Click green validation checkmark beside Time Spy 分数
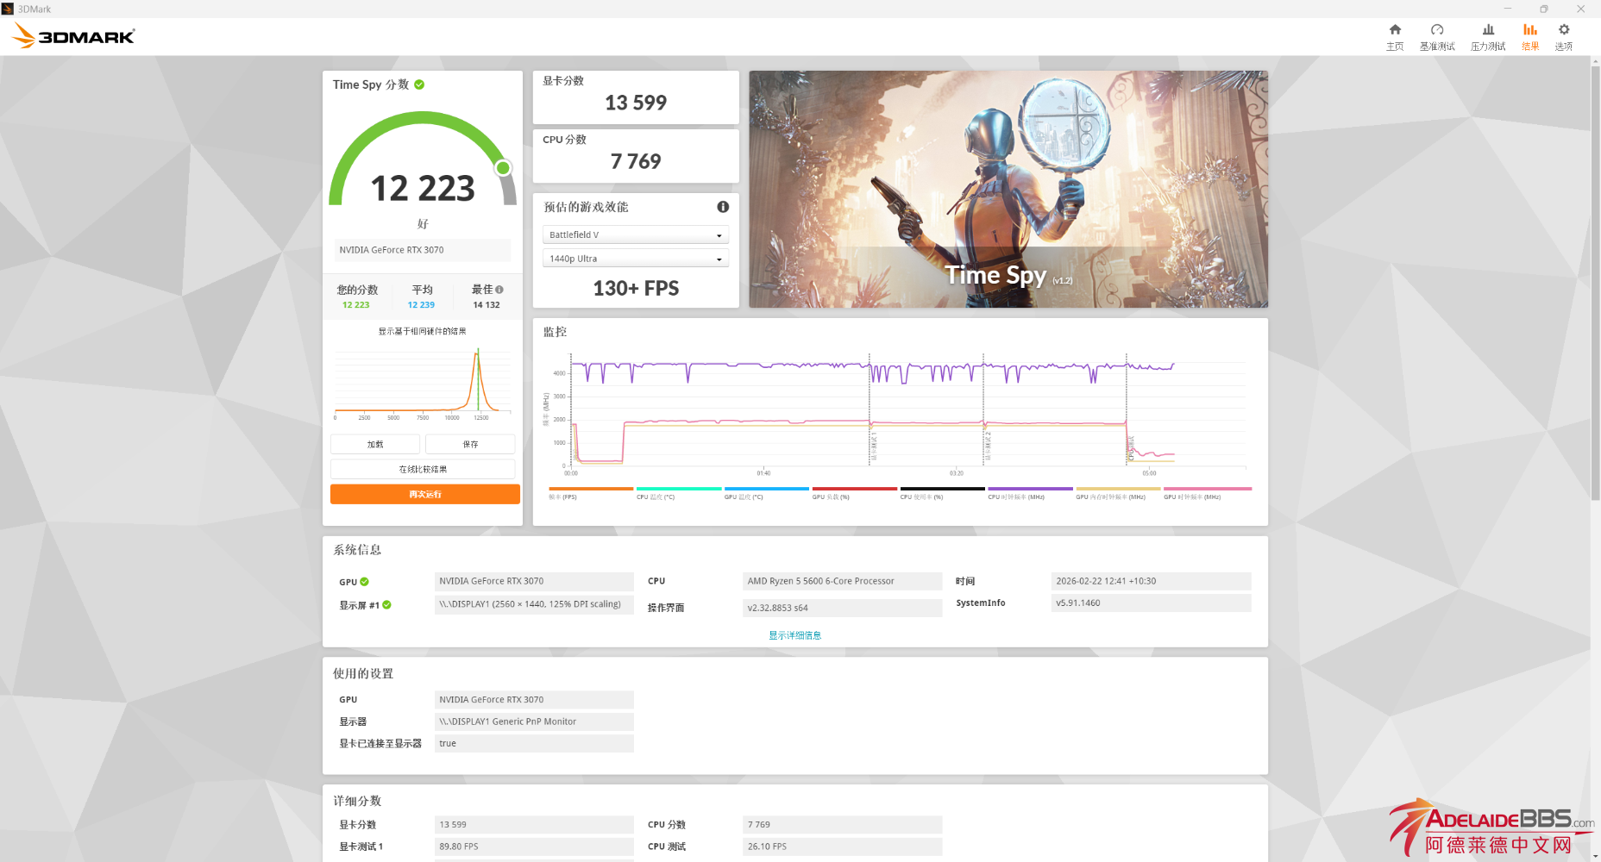The image size is (1601, 862). click(x=419, y=84)
